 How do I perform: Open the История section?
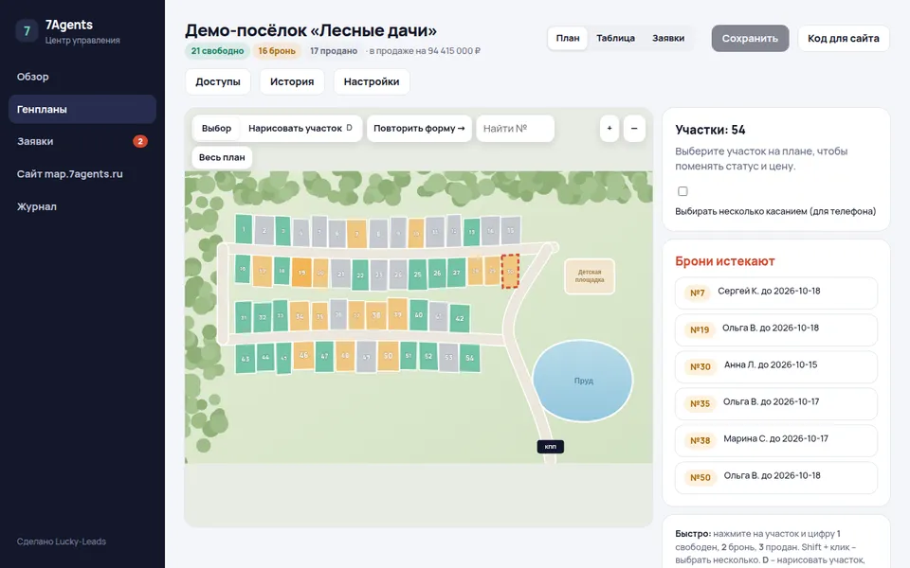pyautogui.click(x=292, y=81)
